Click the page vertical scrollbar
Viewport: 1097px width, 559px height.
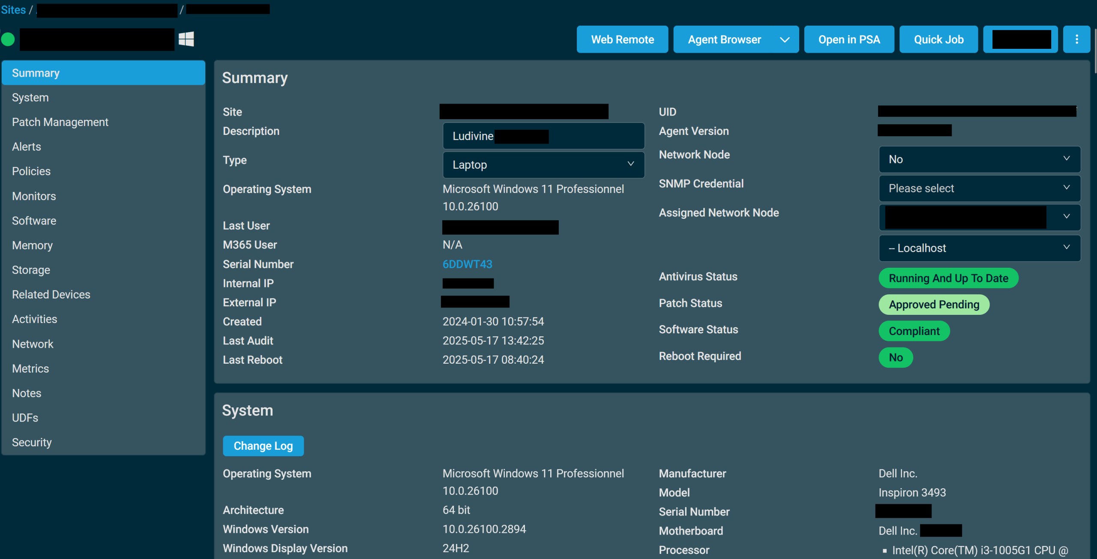pyautogui.click(x=1095, y=51)
